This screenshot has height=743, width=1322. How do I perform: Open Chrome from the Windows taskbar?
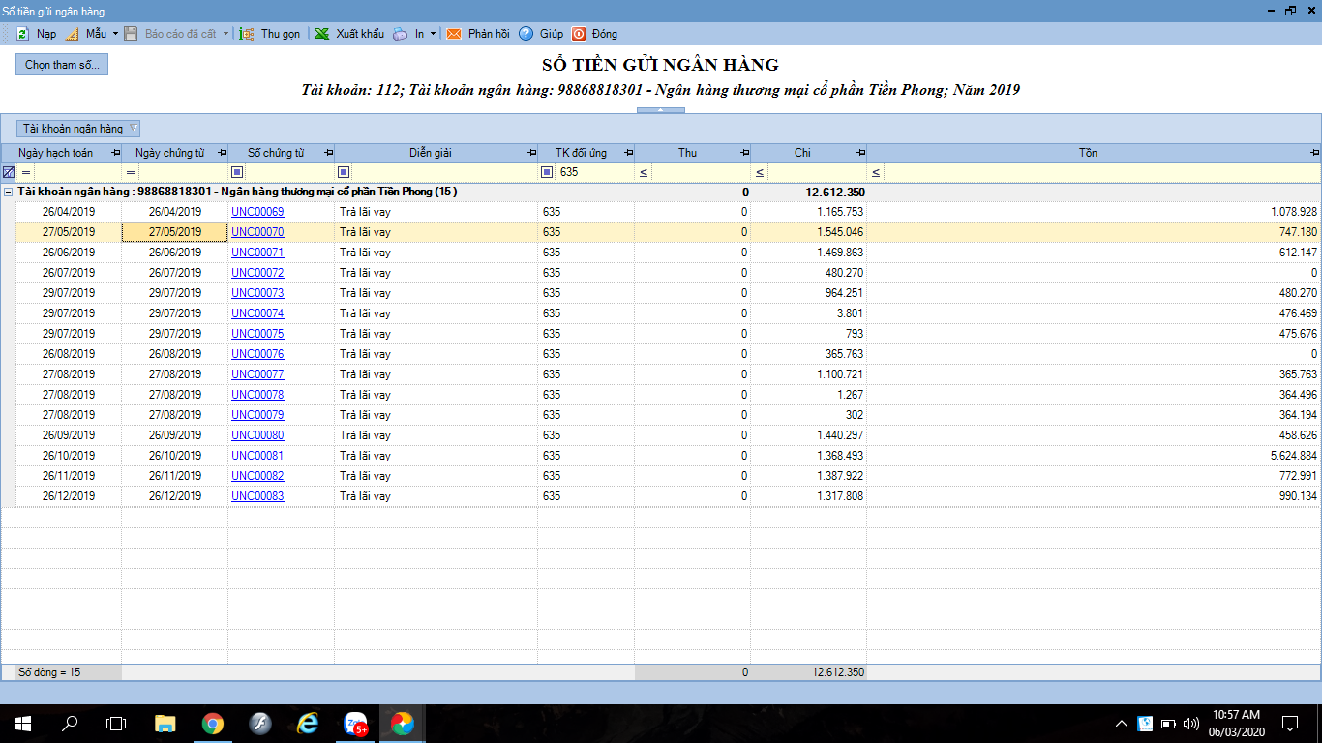213,723
